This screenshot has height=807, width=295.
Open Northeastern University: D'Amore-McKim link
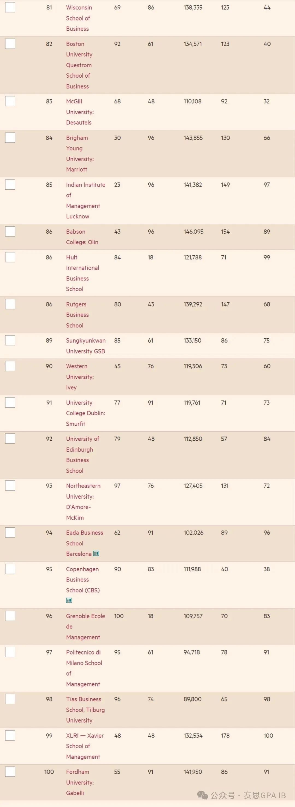pos(83,502)
